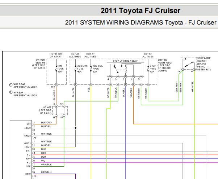The width and height of the screenshot is (218, 179).
Task: Select the vertical 'YEL/RED' wire label
Action: 131,92
